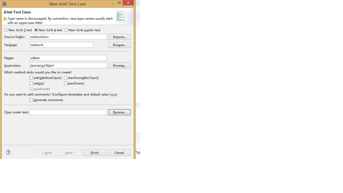Browse for the source folder
343x193 pixels.
[120, 37]
